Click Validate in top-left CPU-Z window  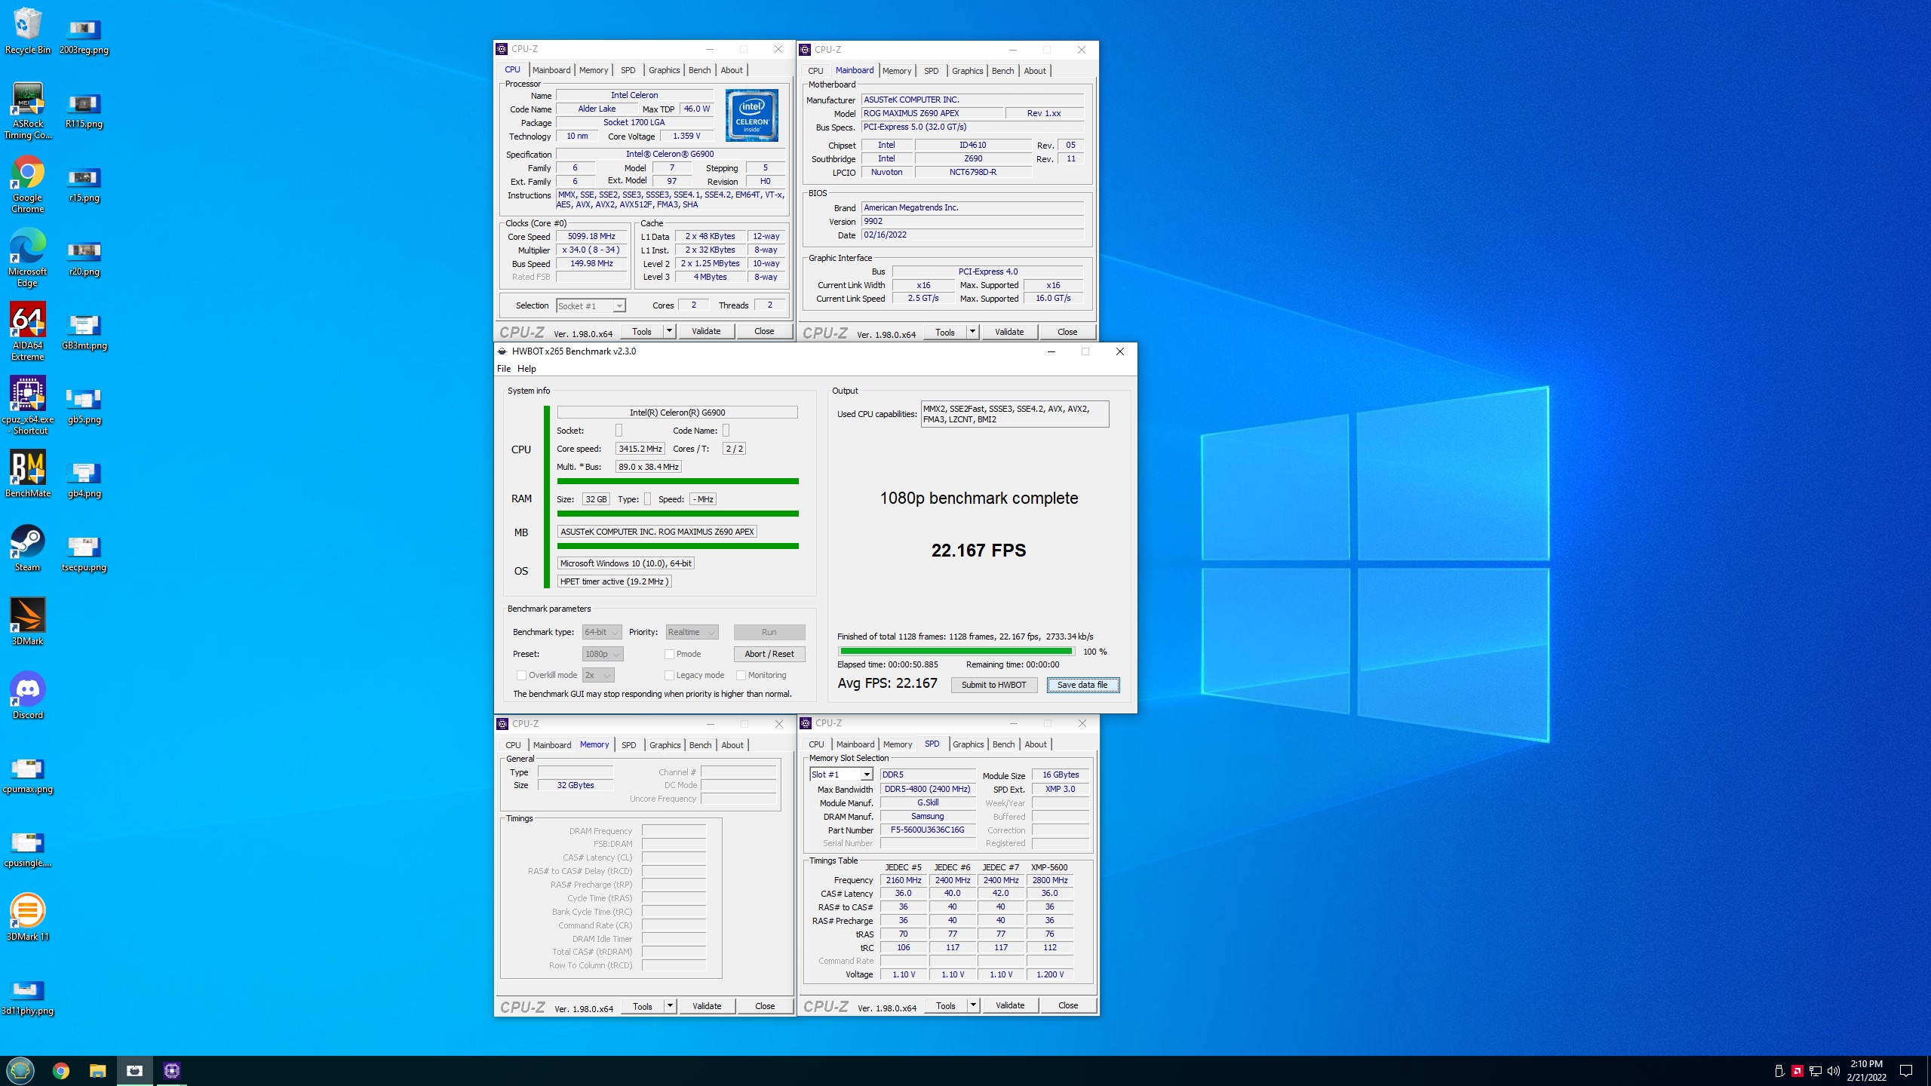[706, 331]
